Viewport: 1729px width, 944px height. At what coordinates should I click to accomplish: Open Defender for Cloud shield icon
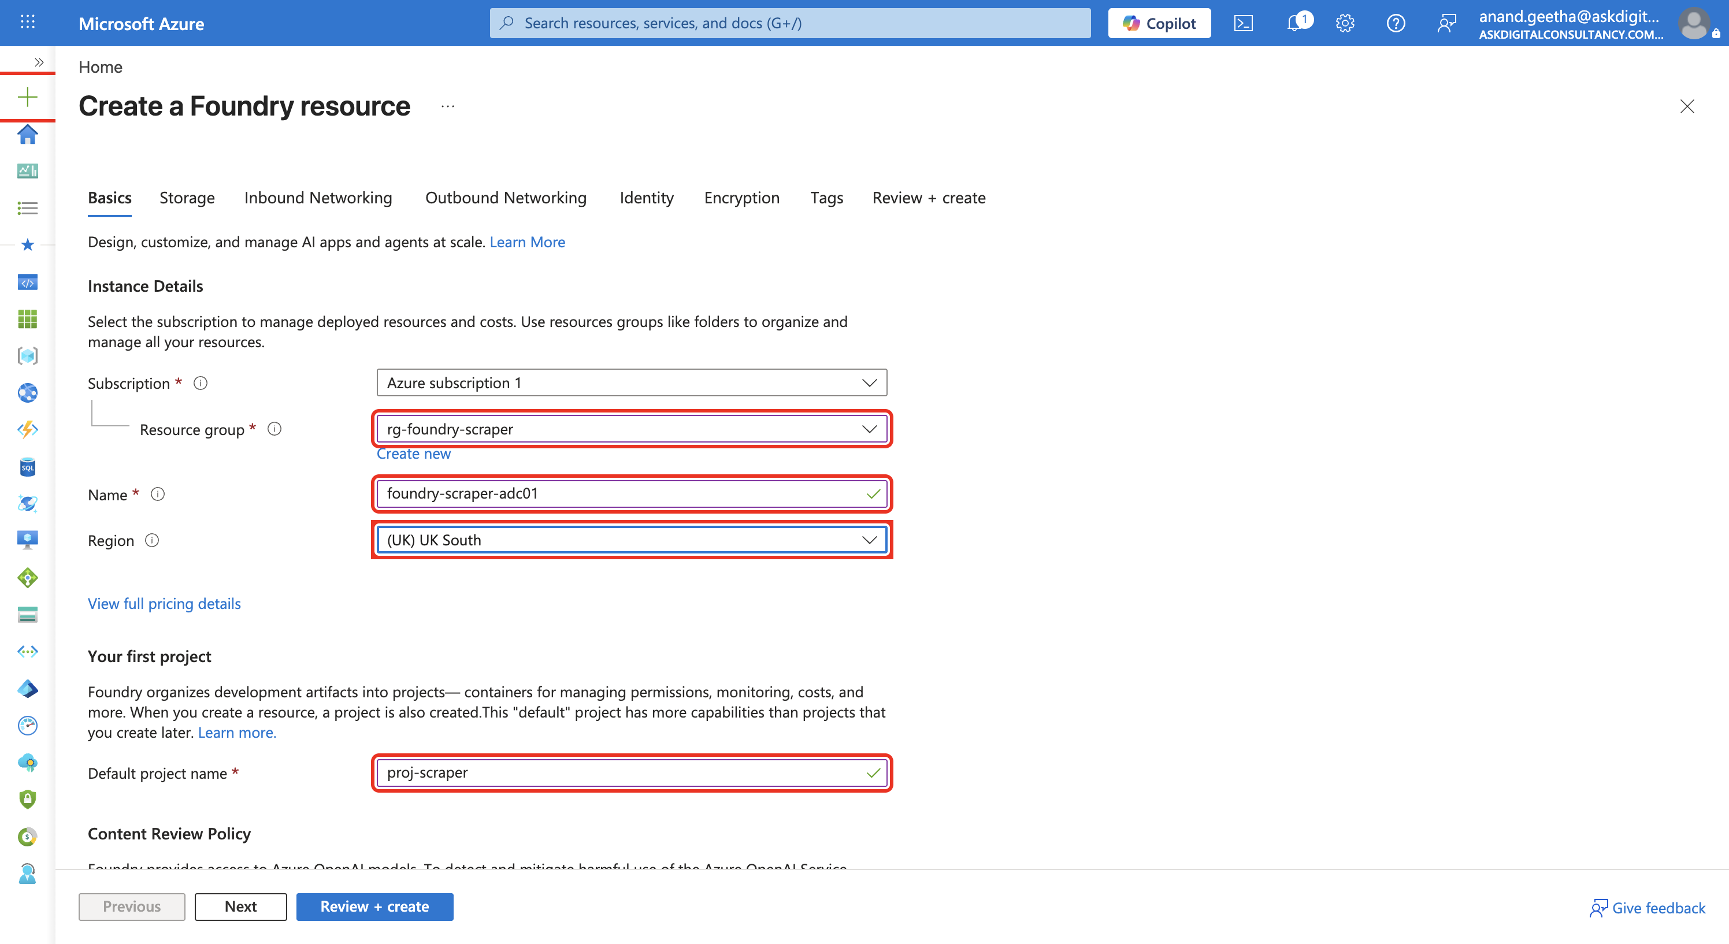click(x=28, y=800)
